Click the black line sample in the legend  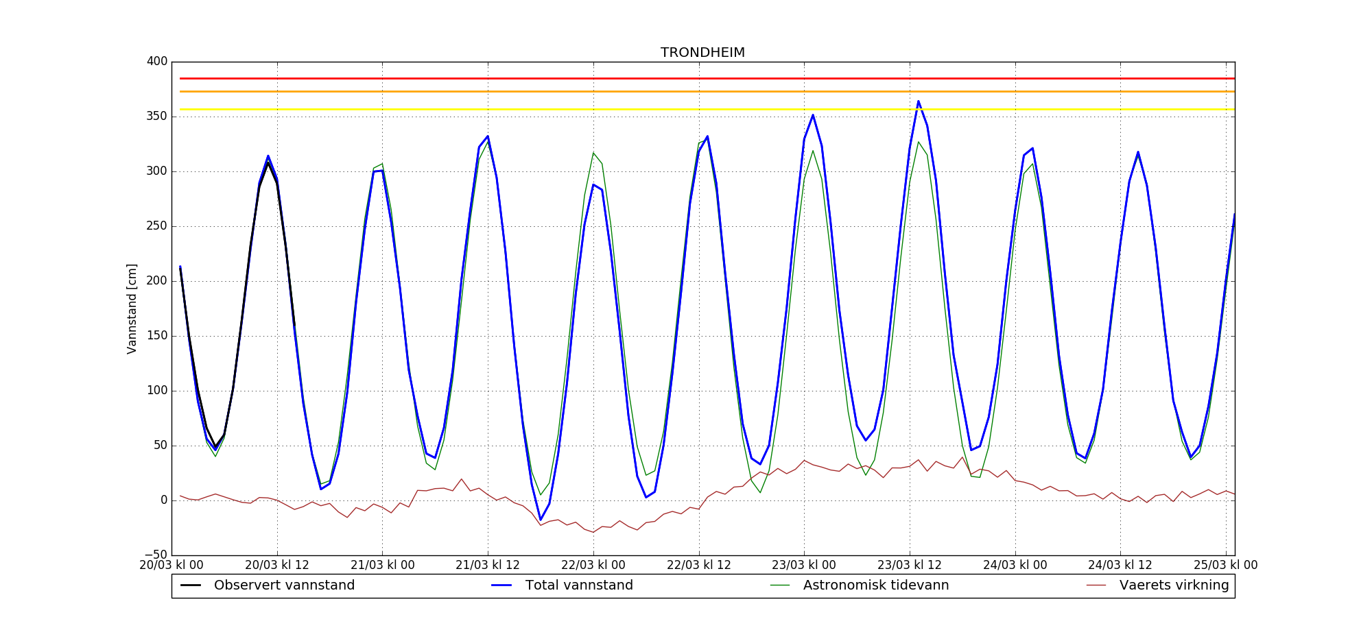tap(190, 585)
